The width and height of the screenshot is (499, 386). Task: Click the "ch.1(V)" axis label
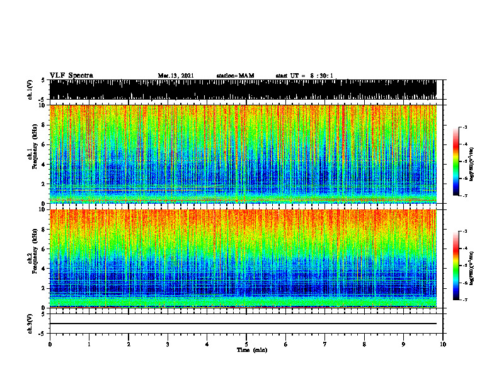click(x=30, y=90)
